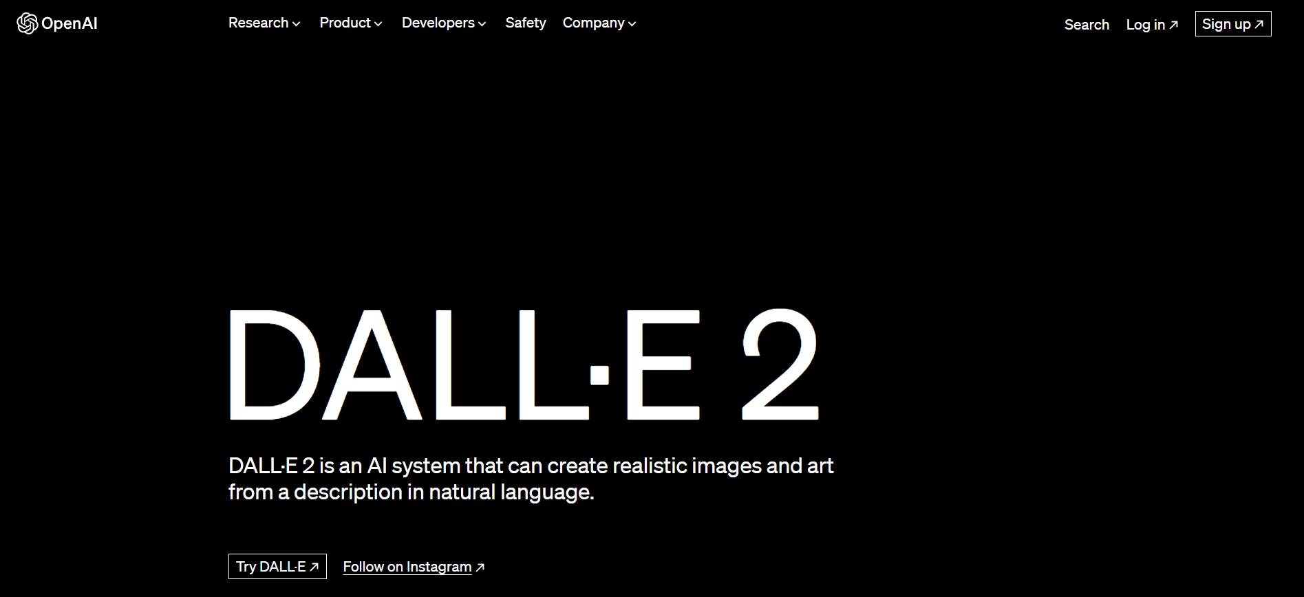Open the Developers menu
The width and height of the screenshot is (1304, 597).
tap(444, 23)
